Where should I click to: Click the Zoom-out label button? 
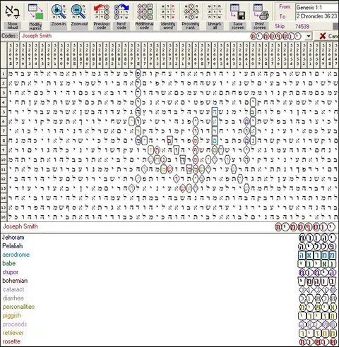point(79,26)
